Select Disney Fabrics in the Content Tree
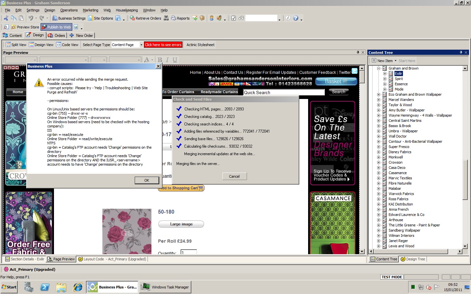 tap(400, 152)
